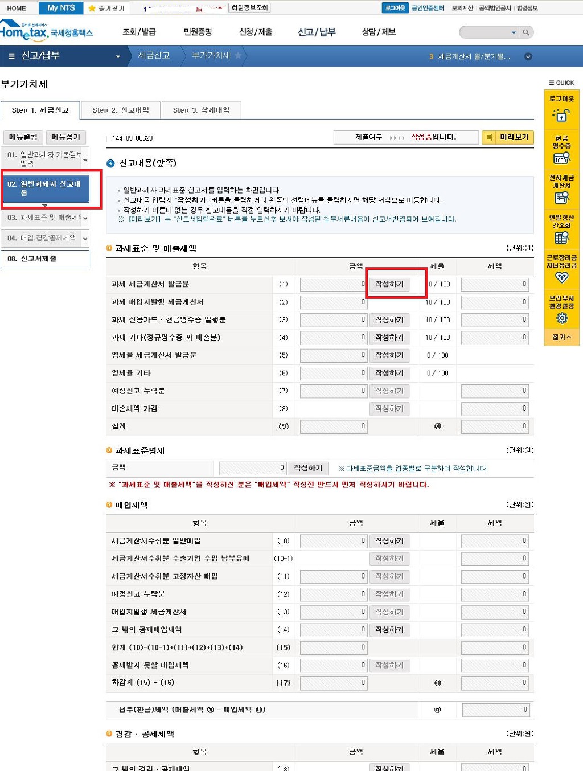
Task: Click the 즐겨찾기 star icon in top bar
Action: pos(92,8)
